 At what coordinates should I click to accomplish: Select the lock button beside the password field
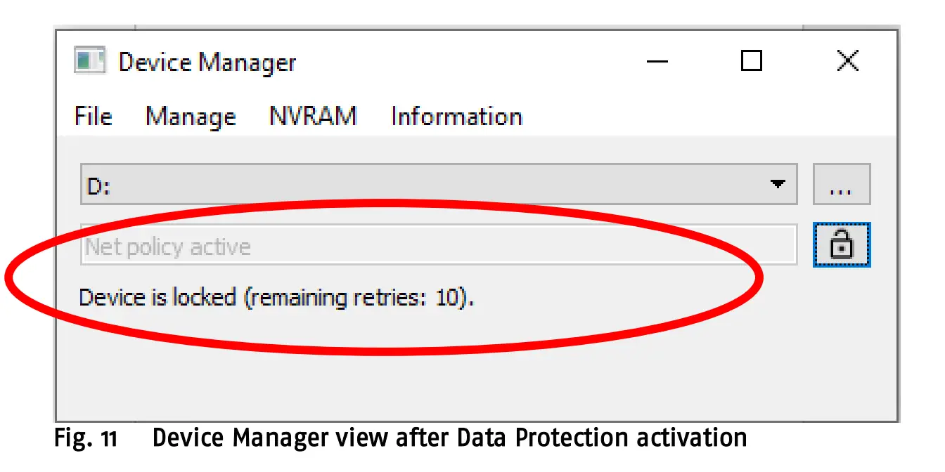click(841, 246)
